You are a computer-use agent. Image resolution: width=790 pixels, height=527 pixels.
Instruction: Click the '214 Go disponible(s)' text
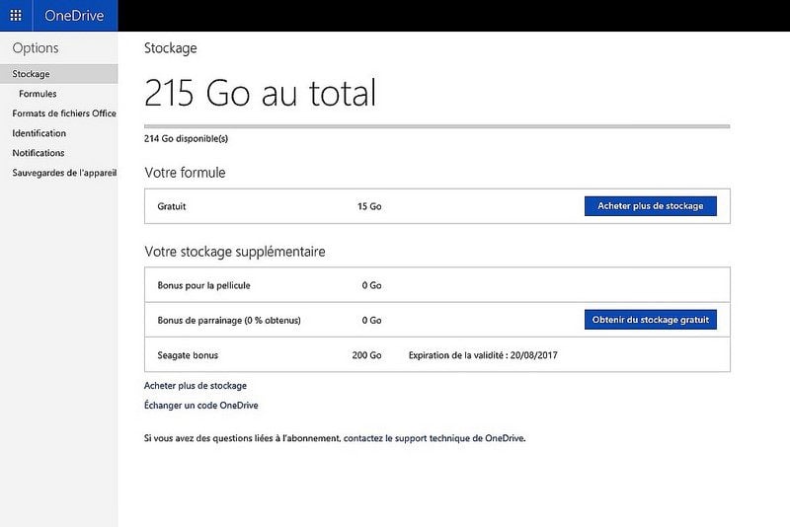186,138
